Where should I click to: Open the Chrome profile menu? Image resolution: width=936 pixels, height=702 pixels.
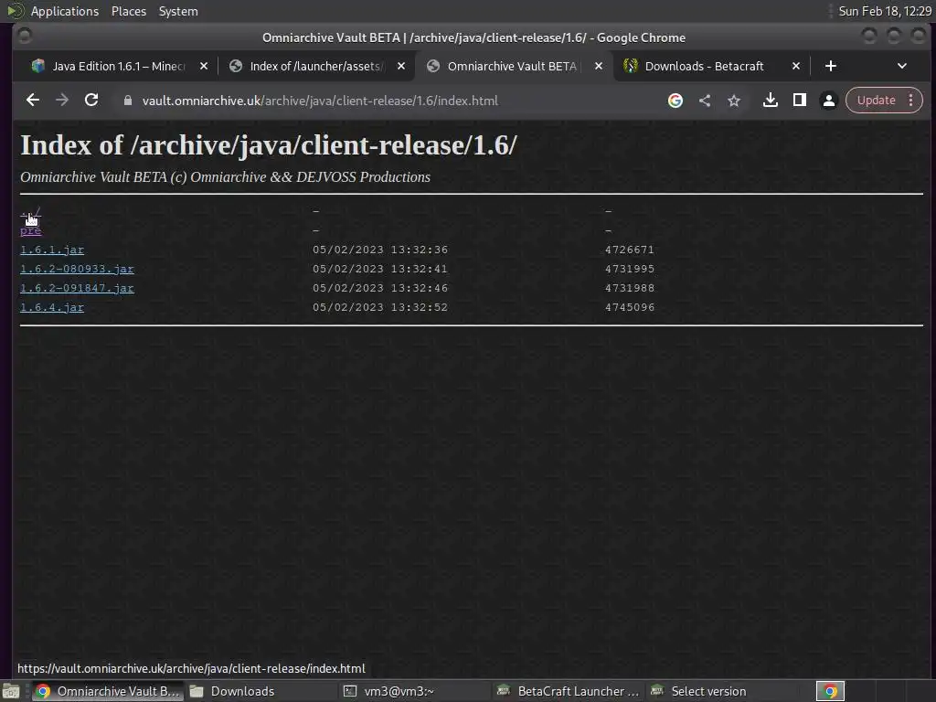(828, 101)
